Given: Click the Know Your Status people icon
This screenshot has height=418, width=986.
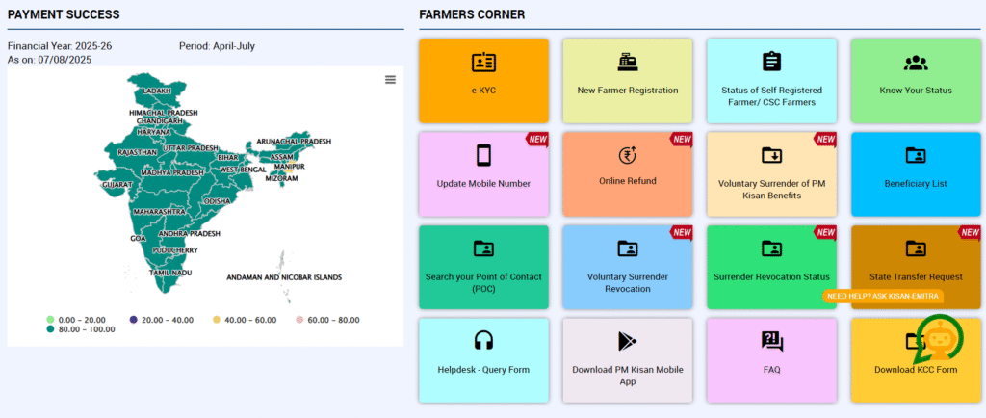Looking at the screenshot, I should coord(915,64).
